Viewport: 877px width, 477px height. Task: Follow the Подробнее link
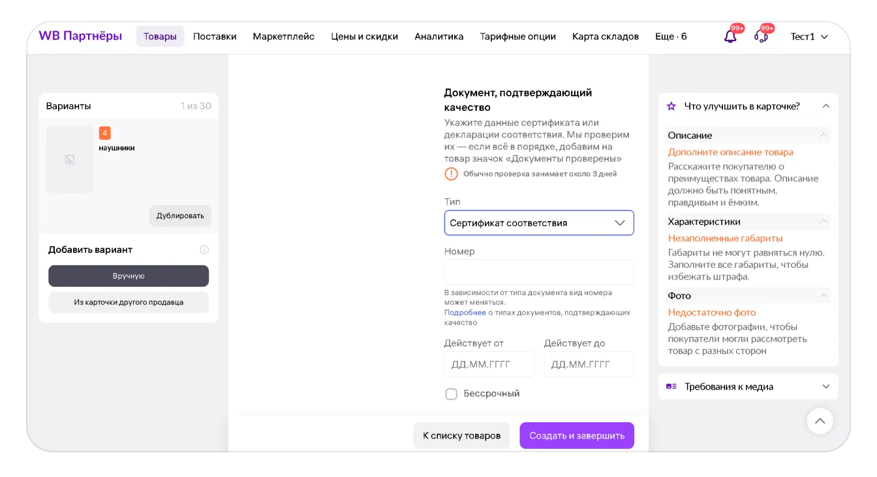(465, 313)
